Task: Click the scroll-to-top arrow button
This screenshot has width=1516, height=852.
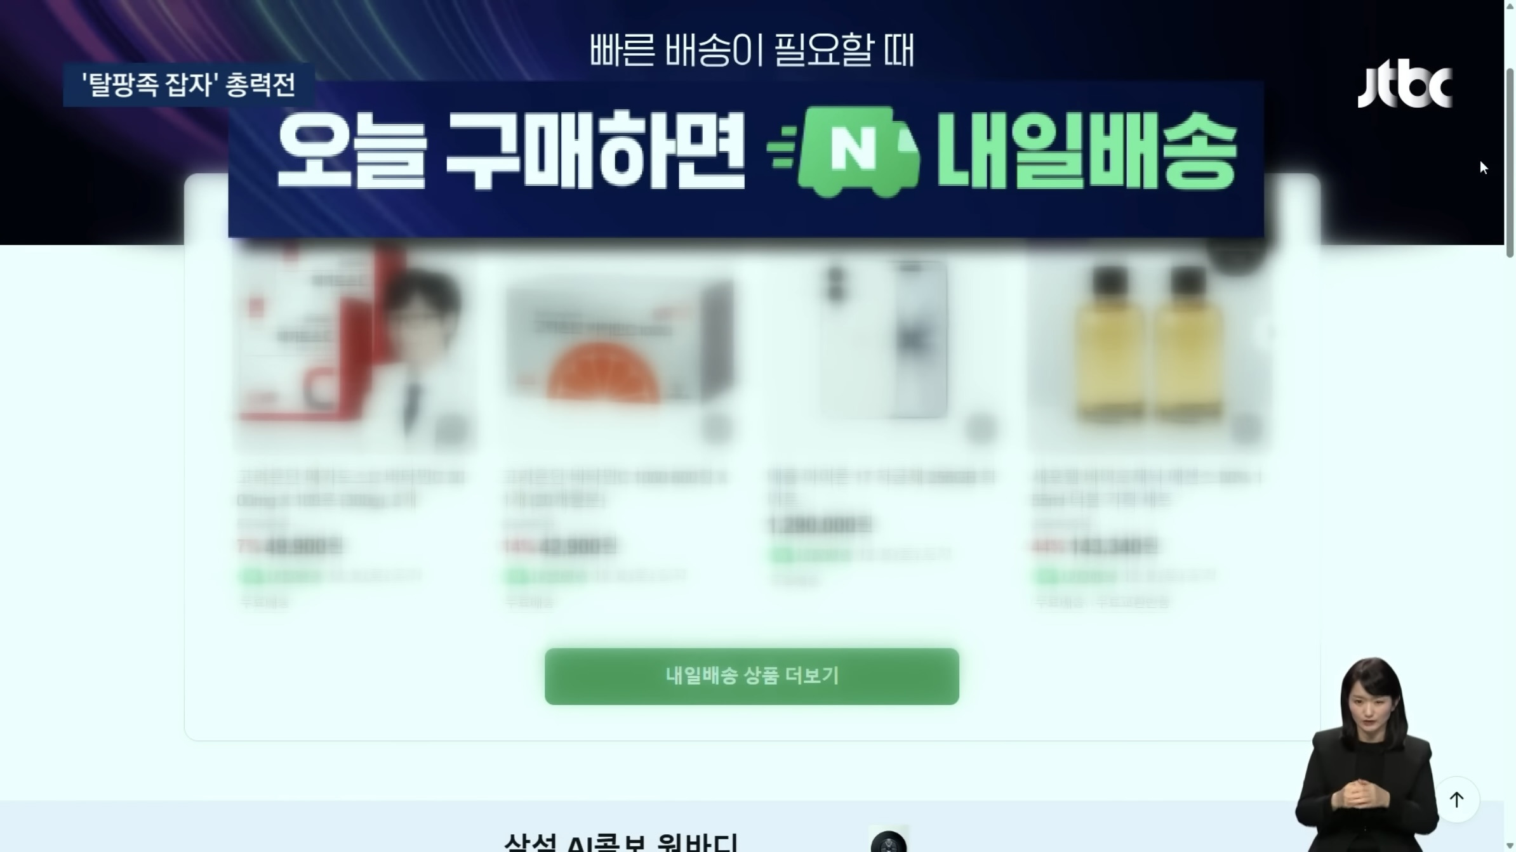Action: (x=1456, y=799)
